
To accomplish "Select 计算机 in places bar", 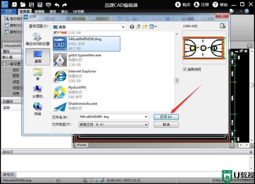I will pyautogui.click(x=38, y=92).
